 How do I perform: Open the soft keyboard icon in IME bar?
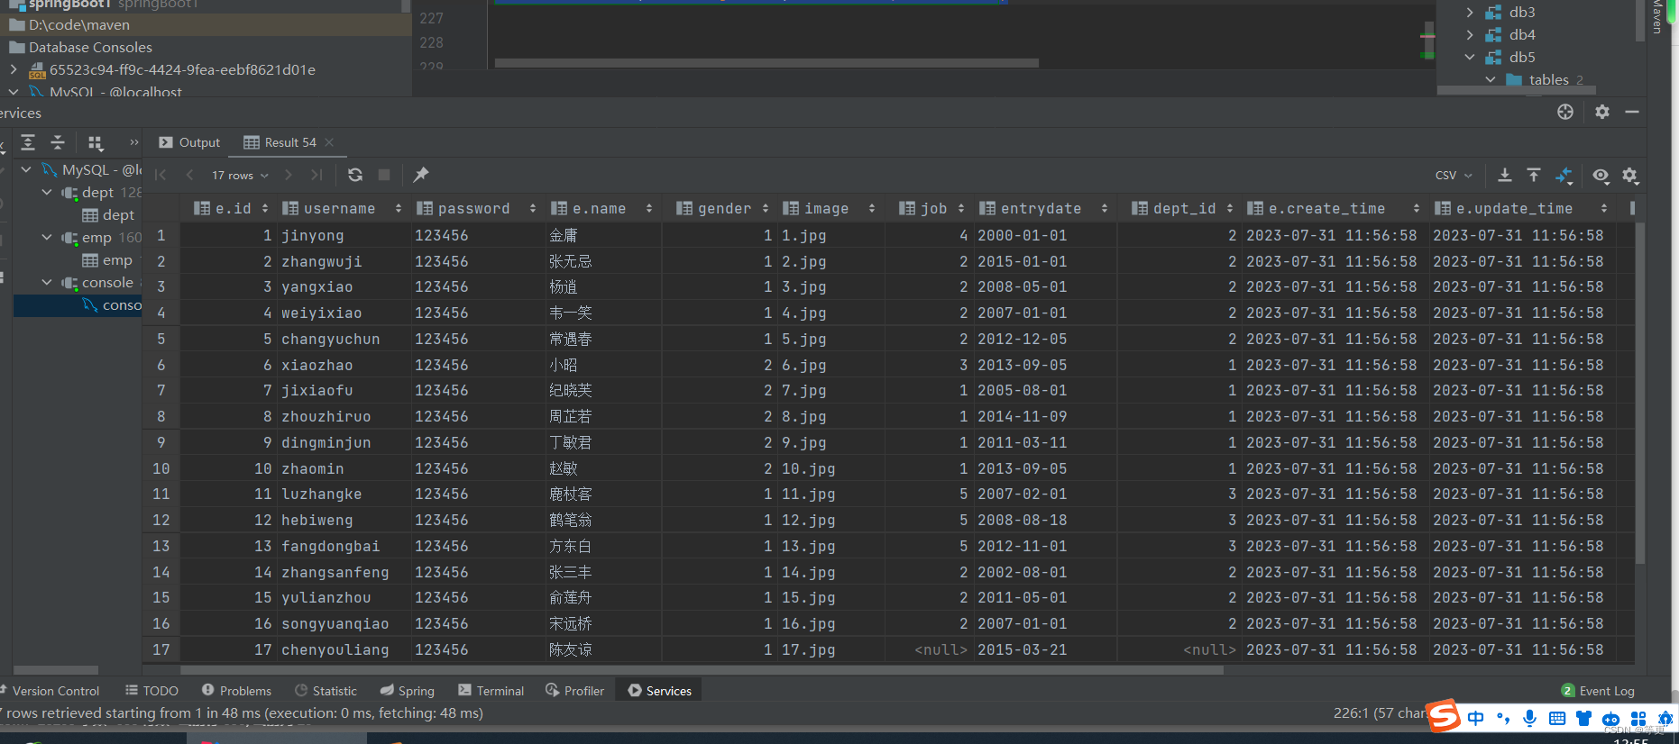(1556, 718)
